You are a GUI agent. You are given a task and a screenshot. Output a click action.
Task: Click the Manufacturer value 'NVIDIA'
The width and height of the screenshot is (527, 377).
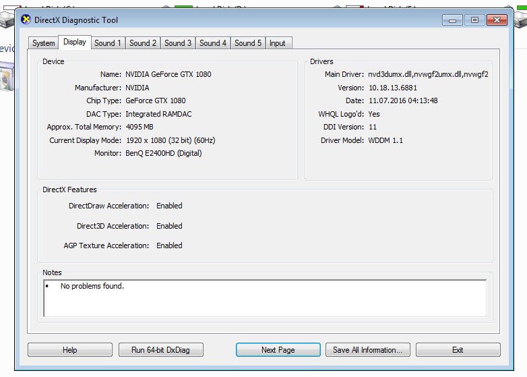click(x=137, y=88)
